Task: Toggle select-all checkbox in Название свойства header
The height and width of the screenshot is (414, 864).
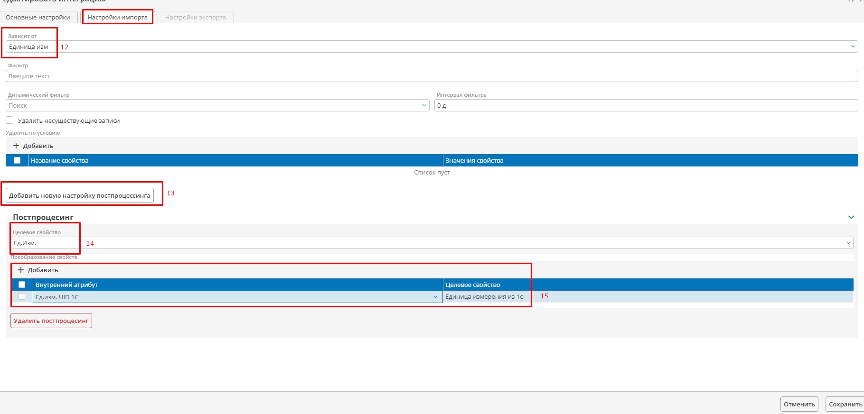Action: pyautogui.click(x=17, y=160)
